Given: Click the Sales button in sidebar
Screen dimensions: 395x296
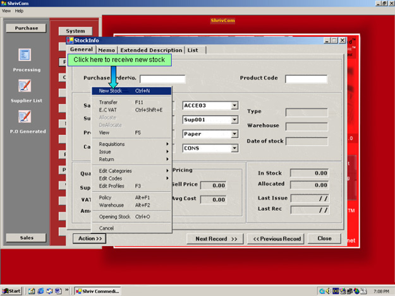Looking at the screenshot, I should tap(26, 238).
